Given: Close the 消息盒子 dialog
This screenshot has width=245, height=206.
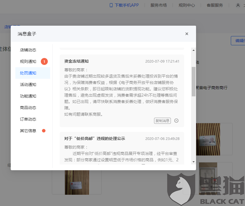Looking at the screenshot, I should pyautogui.click(x=187, y=34).
